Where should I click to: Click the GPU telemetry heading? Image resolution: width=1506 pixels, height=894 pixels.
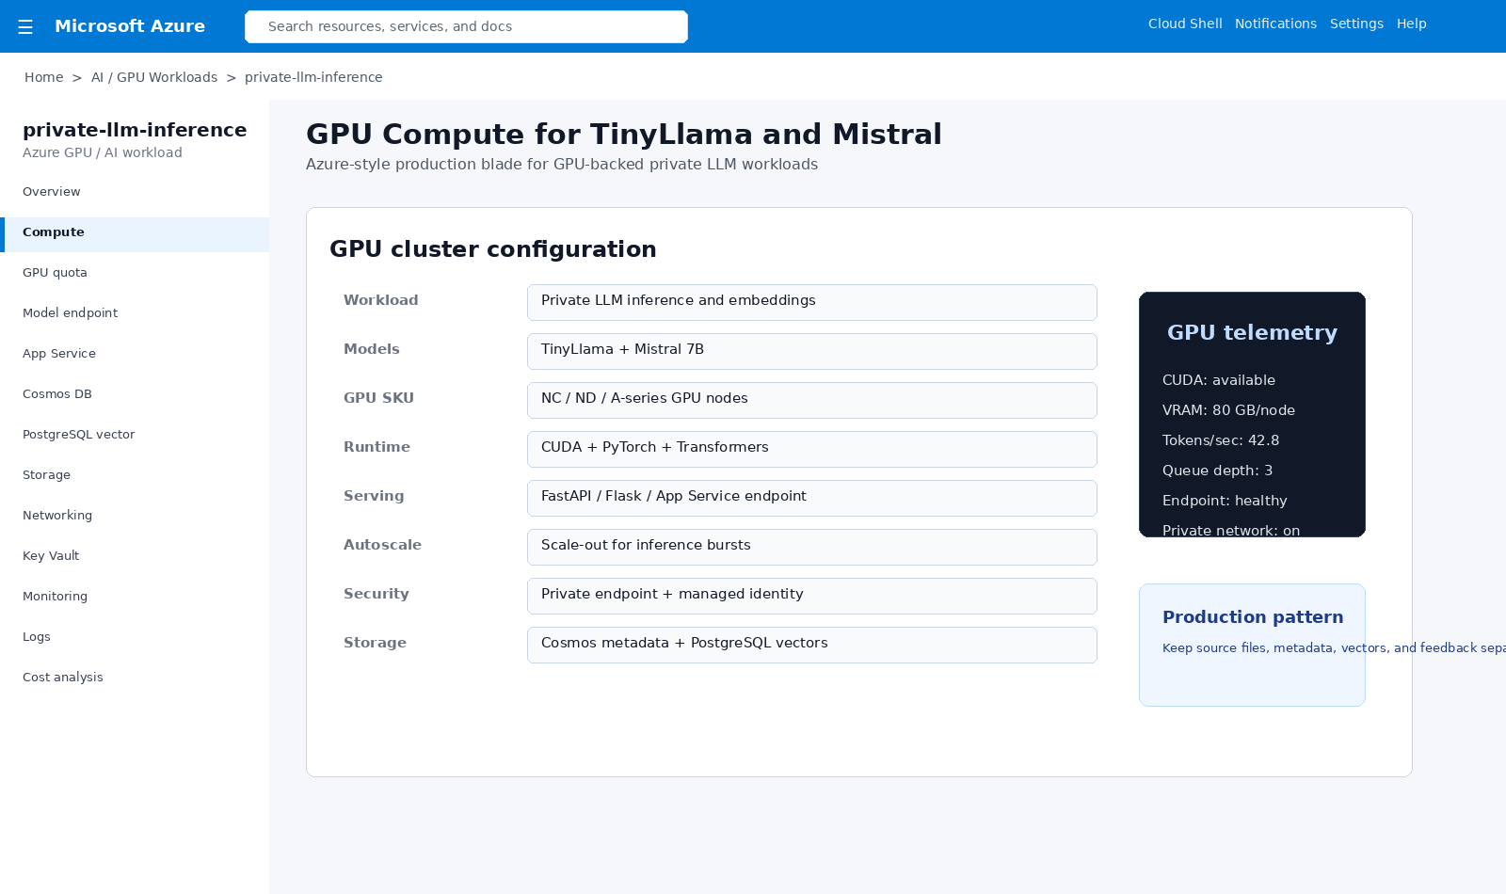tap(1252, 332)
